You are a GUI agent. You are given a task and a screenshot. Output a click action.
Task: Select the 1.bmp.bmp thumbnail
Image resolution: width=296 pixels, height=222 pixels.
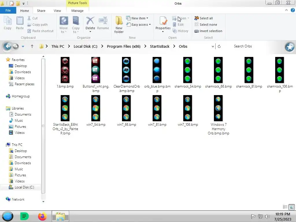tap(65, 70)
